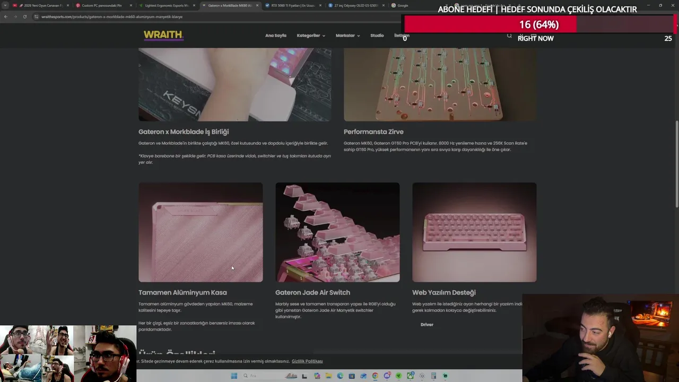Click the browser back arrow
This screenshot has width=679, height=382.
5,16
